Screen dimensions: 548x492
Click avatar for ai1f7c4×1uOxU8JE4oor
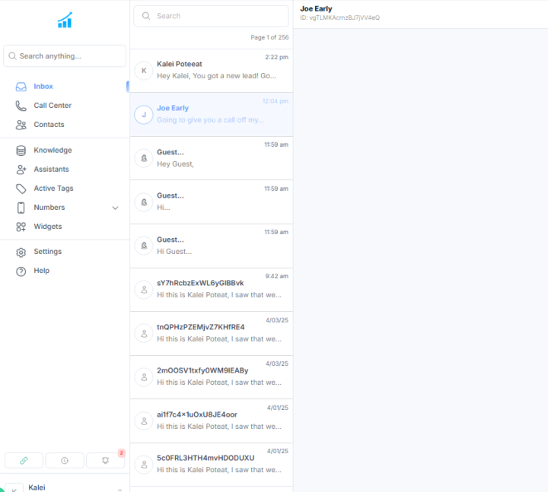click(x=144, y=421)
